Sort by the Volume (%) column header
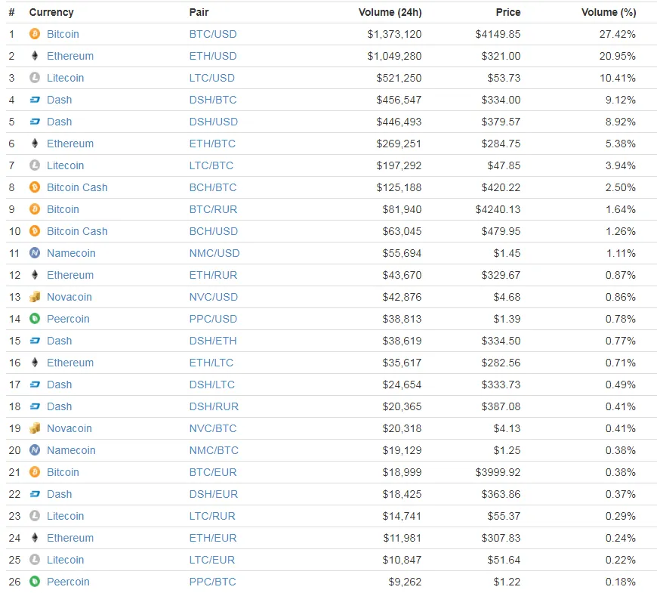The image size is (657, 593). coord(609,12)
